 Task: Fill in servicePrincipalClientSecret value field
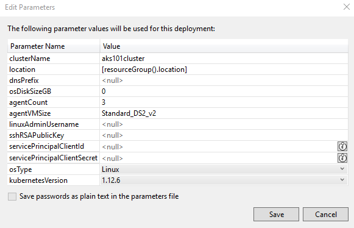point(219,158)
